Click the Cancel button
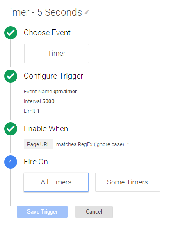The height and width of the screenshot is (225, 194). coord(94,212)
